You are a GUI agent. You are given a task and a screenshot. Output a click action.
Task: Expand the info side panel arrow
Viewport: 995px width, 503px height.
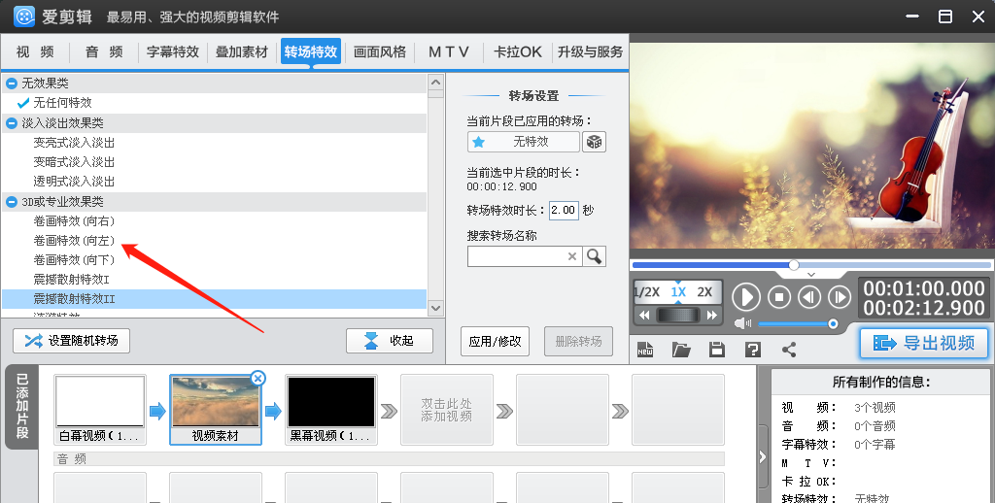pos(762,456)
